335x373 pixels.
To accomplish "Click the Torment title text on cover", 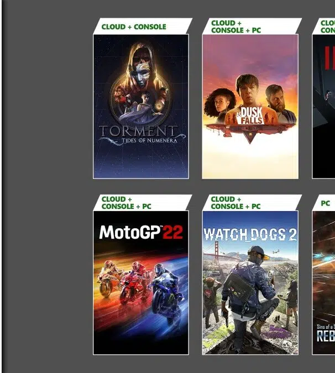I will click(138, 131).
